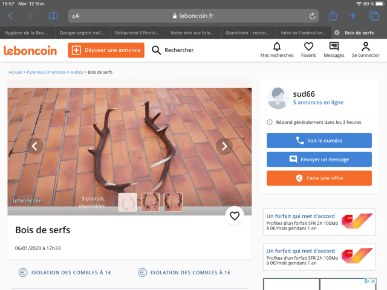Reload the leboncoin.fr page
The width and height of the screenshot is (387, 290).
tap(312, 16)
